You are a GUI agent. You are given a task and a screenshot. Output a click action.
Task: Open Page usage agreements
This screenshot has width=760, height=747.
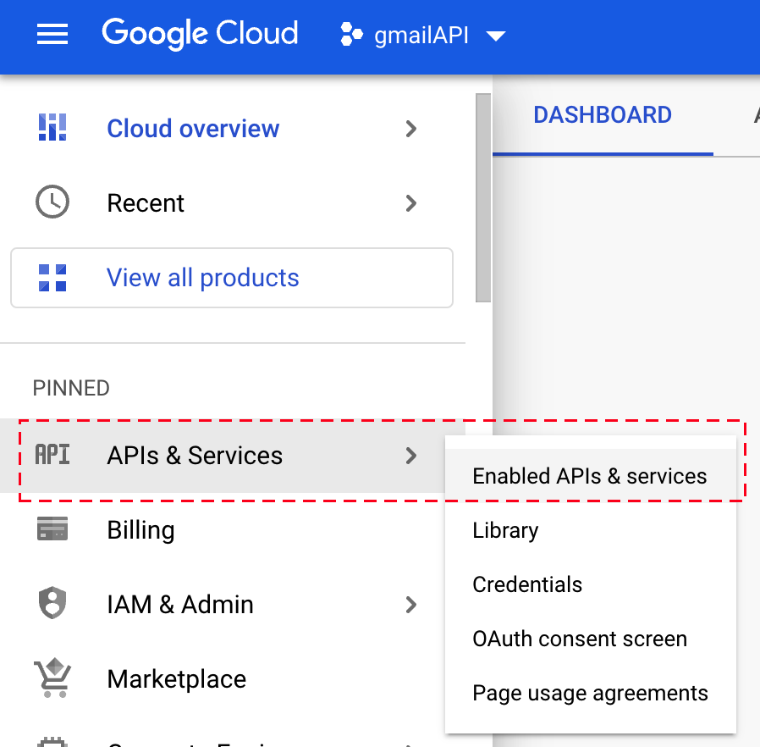coord(590,694)
